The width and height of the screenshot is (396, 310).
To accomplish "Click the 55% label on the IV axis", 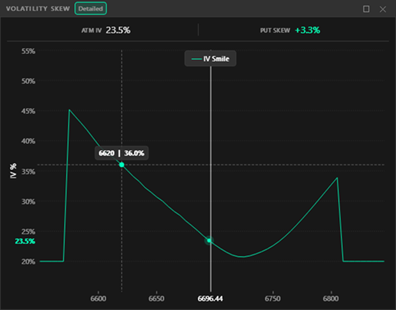I will (27, 51).
